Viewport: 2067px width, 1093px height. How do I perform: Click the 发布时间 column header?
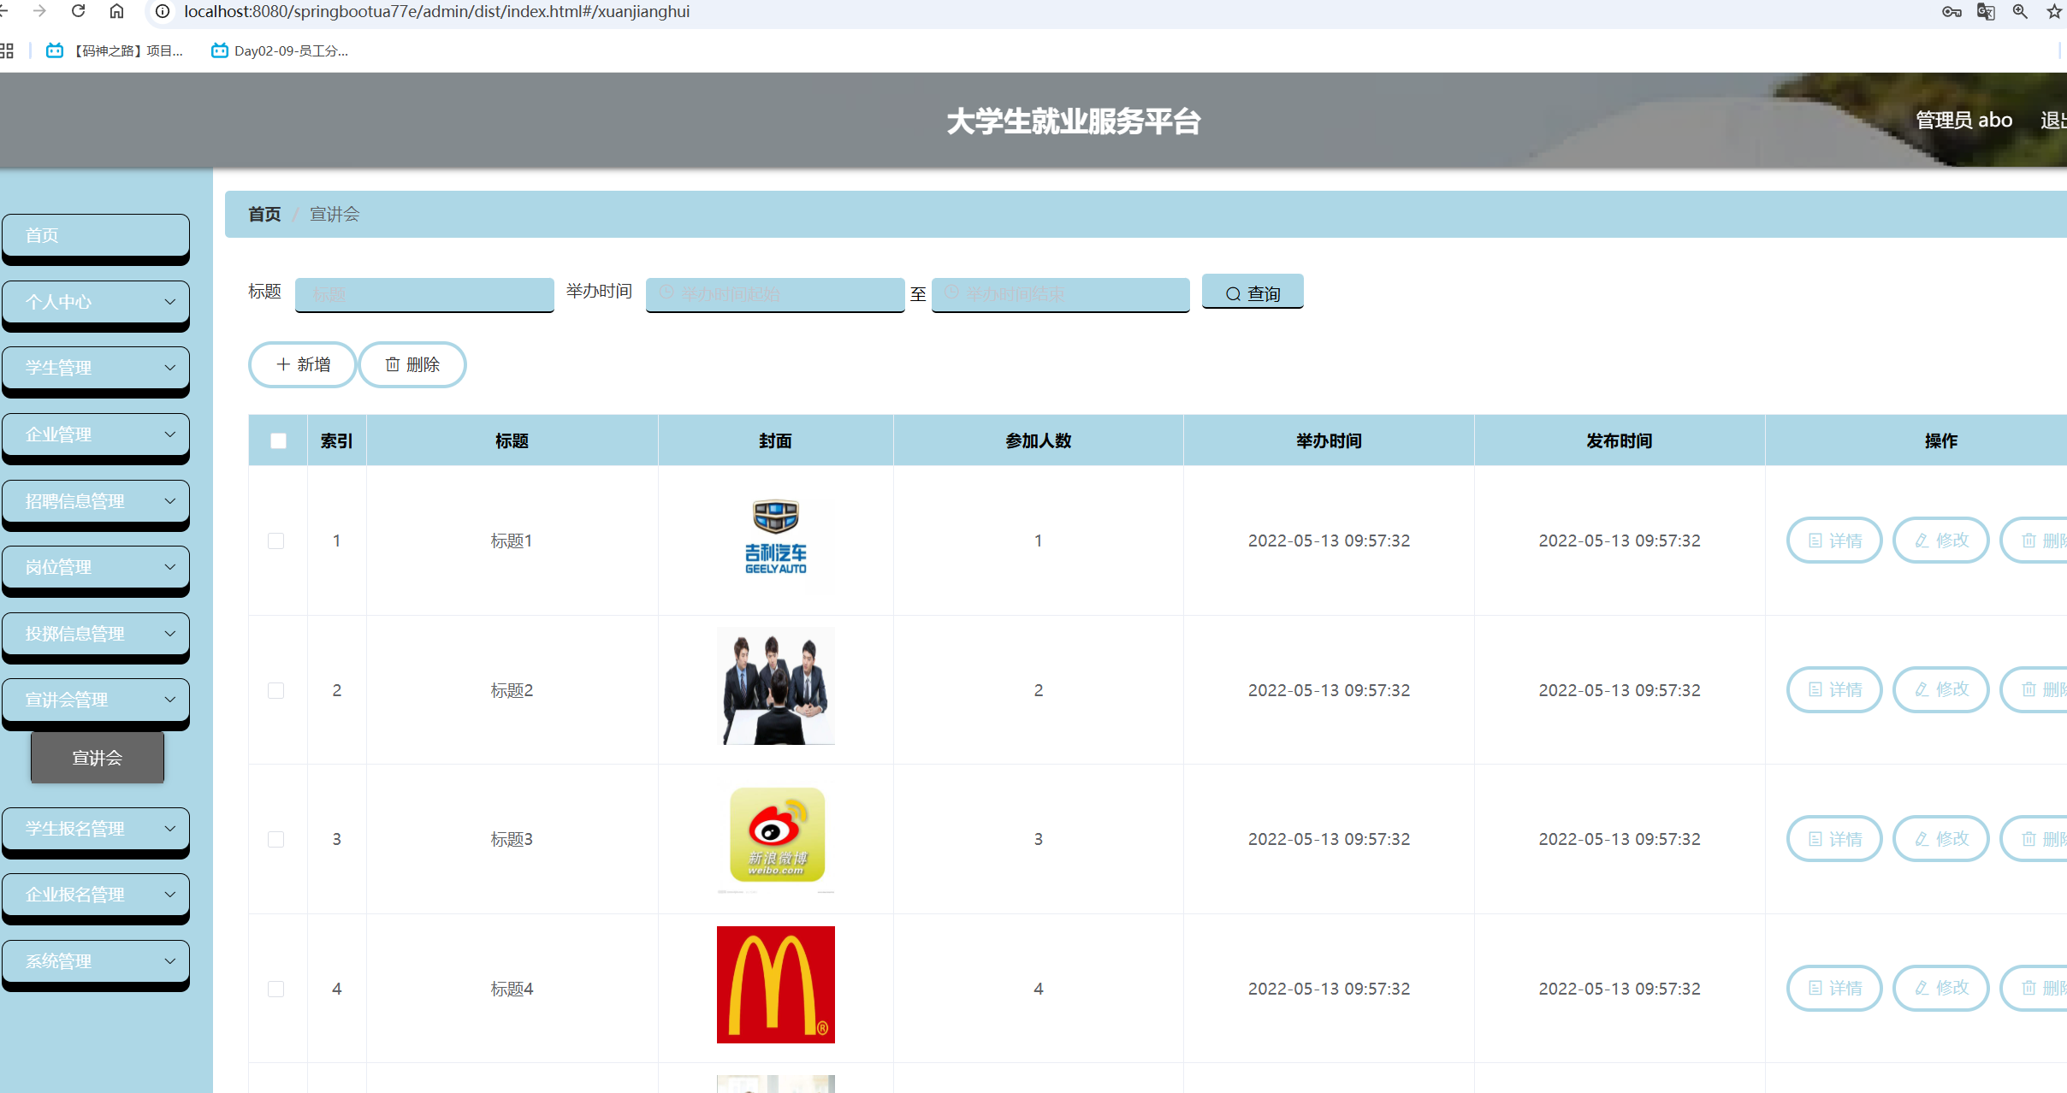click(x=1619, y=440)
